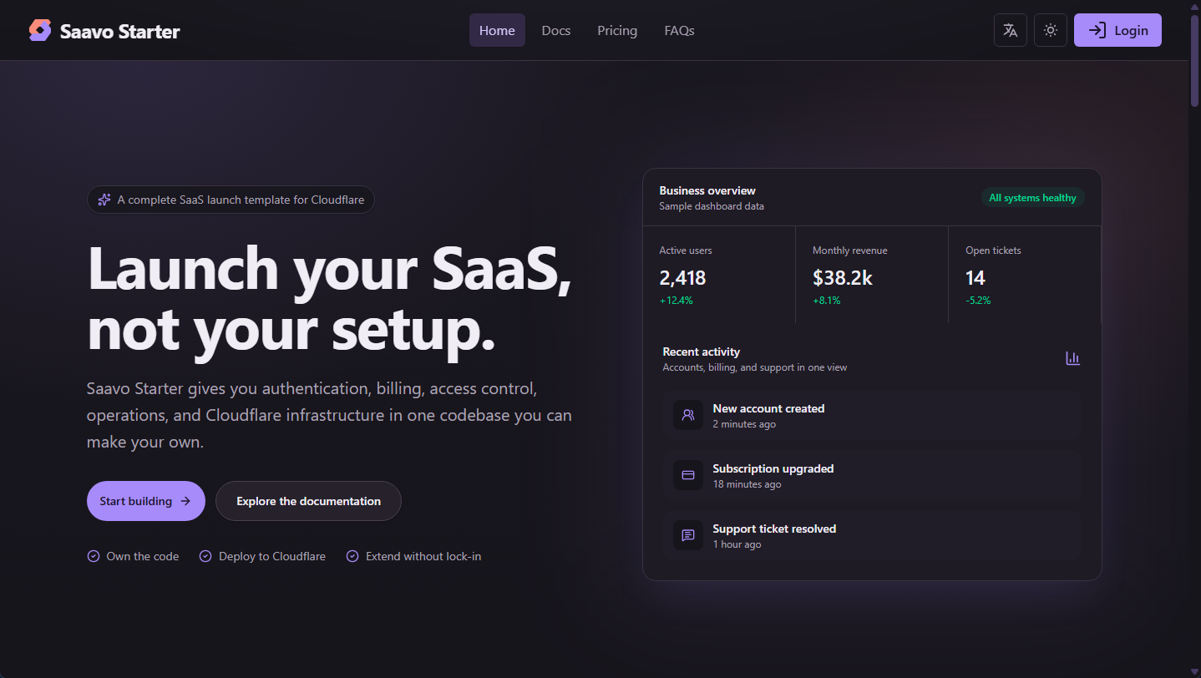
Task: Click the 18 minutes ago timestamp
Action: coord(747,484)
